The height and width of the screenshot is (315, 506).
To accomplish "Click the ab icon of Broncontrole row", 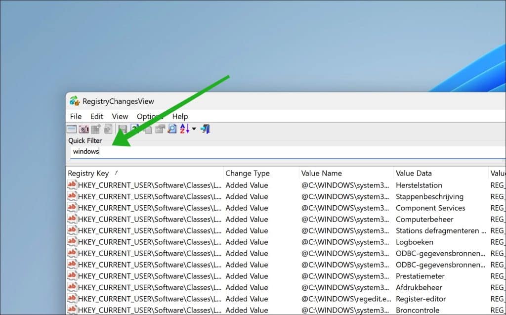I will point(72,310).
